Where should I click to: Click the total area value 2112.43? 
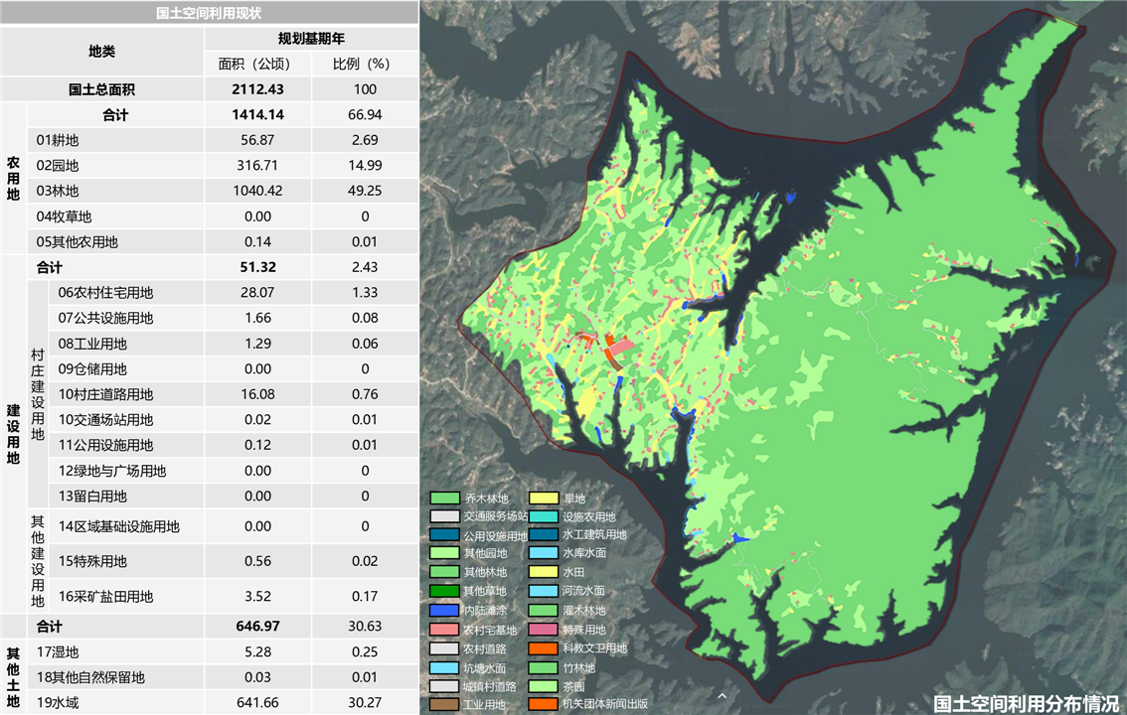tap(257, 89)
